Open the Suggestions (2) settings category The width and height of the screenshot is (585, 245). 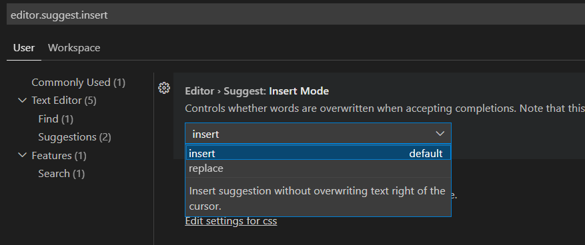coord(75,137)
